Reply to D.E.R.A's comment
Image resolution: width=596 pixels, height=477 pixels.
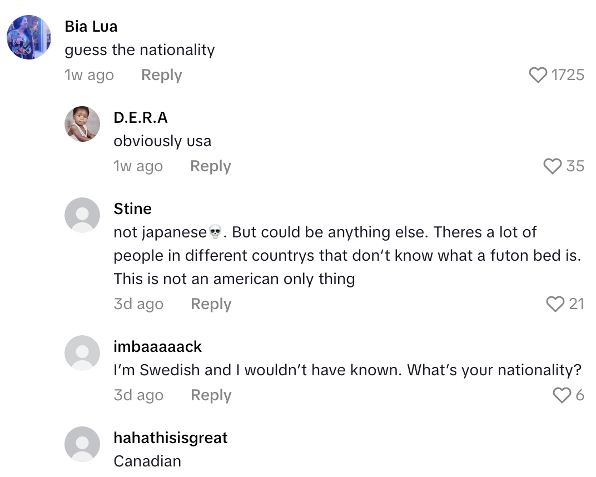tap(210, 166)
